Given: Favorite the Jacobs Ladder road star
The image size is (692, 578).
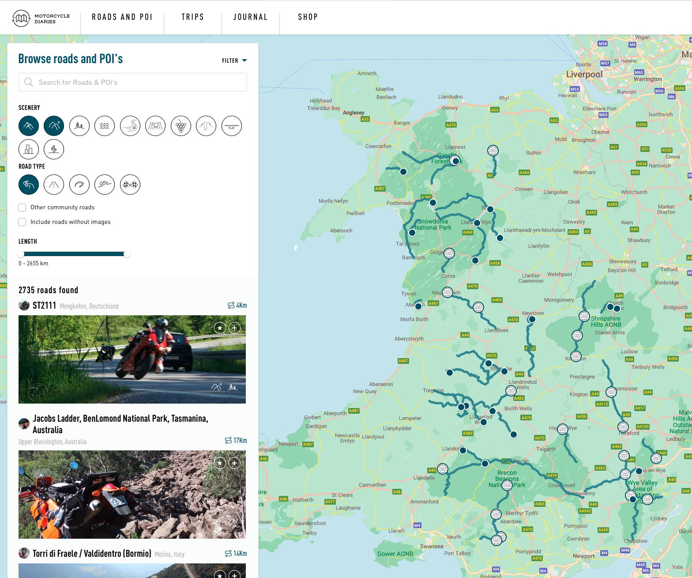Looking at the screenshot, I should pos(220,463).
